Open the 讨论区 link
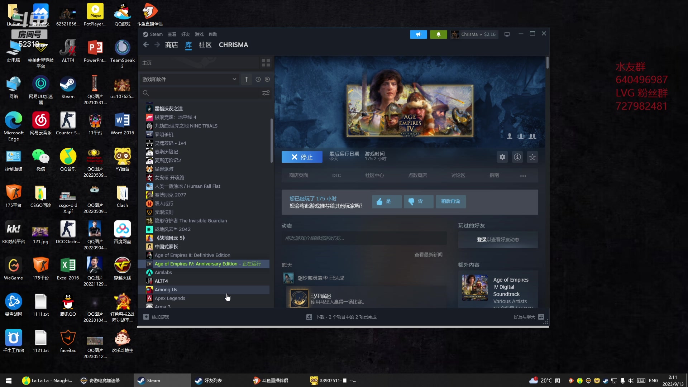This screenshot has width=688, height=387. [x=458, y=176]
